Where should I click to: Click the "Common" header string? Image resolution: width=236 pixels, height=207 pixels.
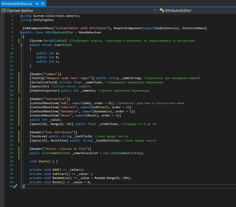(51, 74)
